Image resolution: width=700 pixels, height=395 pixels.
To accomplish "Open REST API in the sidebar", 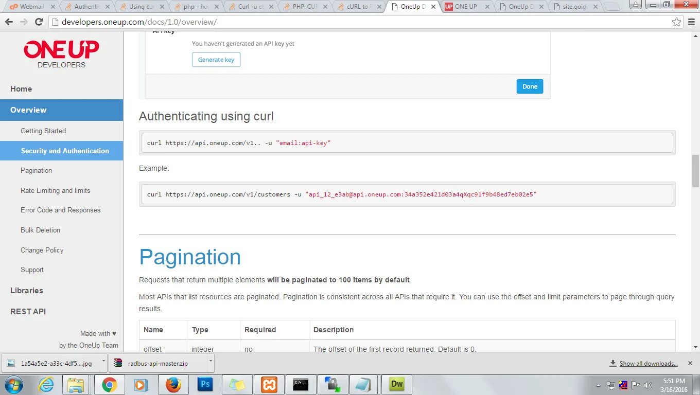I will point(28,312).
